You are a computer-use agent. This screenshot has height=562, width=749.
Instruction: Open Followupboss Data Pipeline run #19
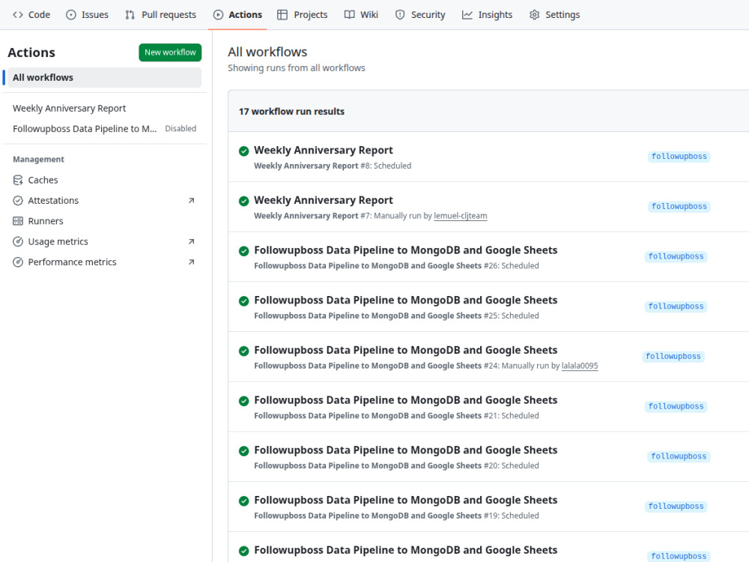click(x=405, y=501)
